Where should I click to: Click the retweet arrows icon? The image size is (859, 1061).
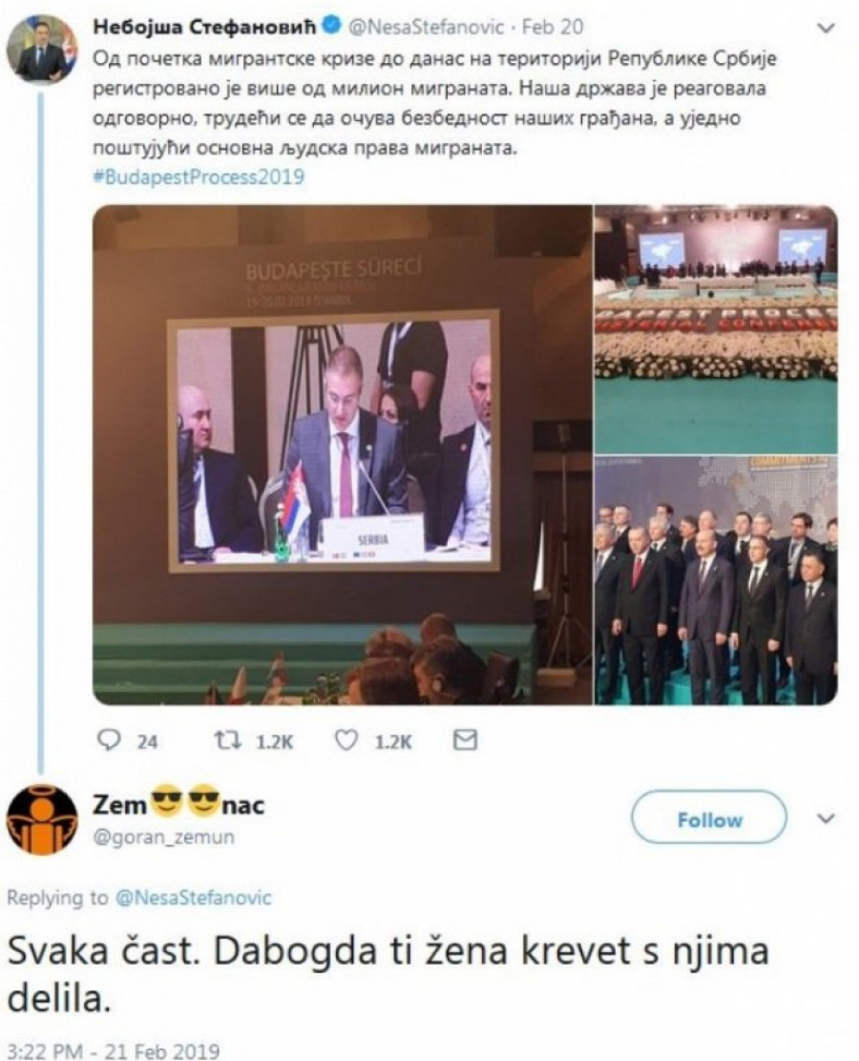(224, 741)
